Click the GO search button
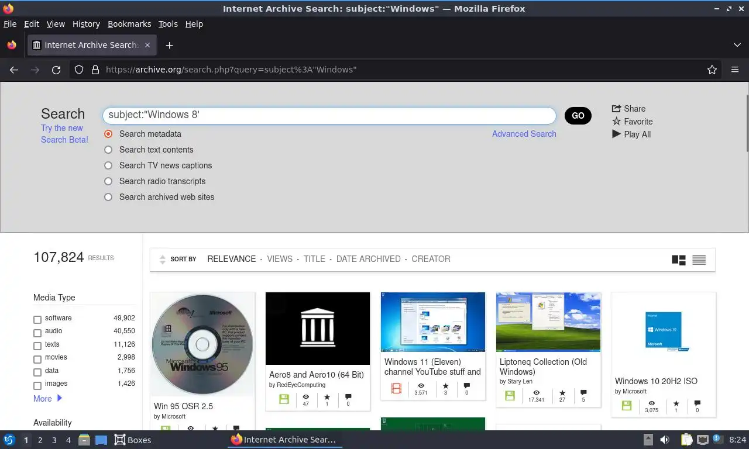 click(578, 116)
